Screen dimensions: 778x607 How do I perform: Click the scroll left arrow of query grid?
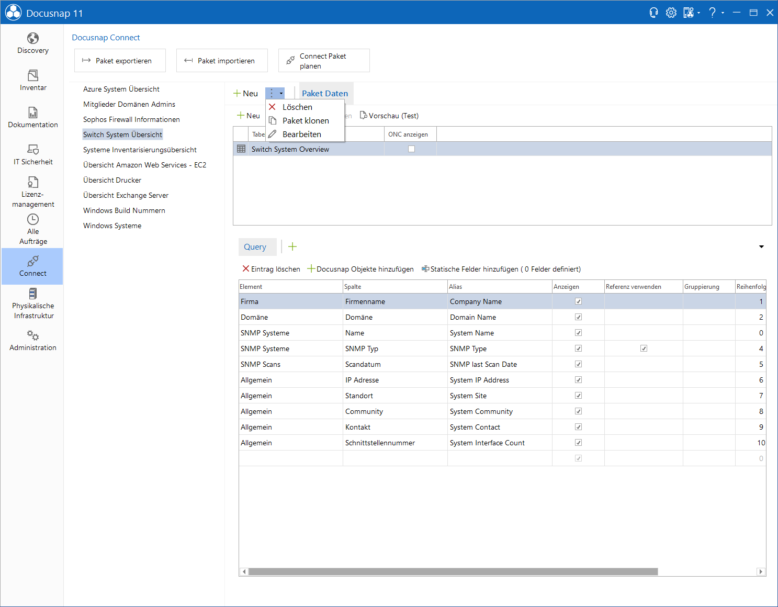244,571
